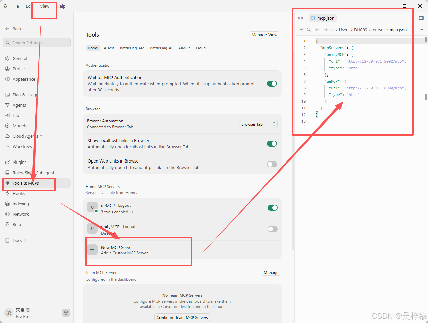Click the http://127.0.0.1:9092/mcp URL
Viewport: 428px width, 323px height.
[374, 61]
